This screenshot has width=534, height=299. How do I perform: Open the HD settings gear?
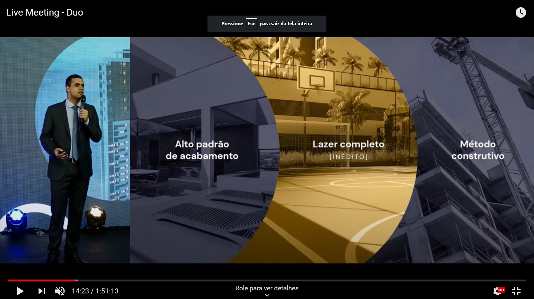tap(499, 291)
